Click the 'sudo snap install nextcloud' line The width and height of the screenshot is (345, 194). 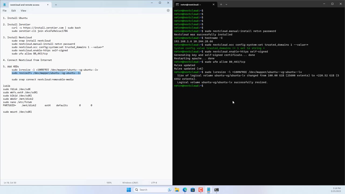[x=31, y=41]
